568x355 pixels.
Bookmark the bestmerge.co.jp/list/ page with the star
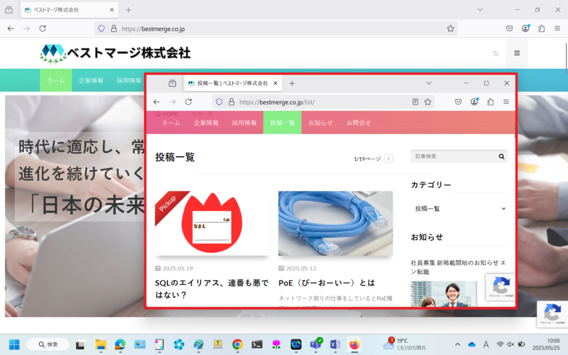pos(428,102)
